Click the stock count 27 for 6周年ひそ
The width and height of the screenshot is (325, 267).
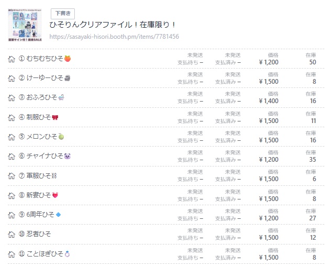(312, 218)
